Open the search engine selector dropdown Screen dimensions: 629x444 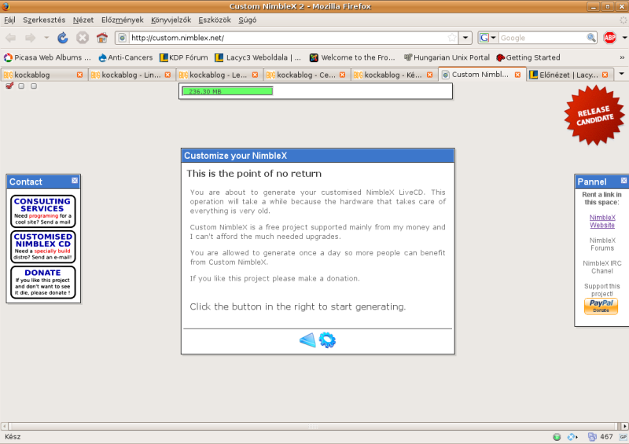(x=487, y=38)
